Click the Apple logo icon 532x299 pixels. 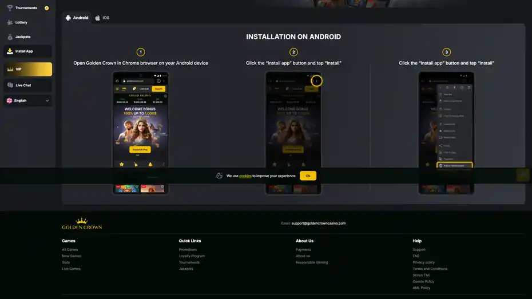98,18
